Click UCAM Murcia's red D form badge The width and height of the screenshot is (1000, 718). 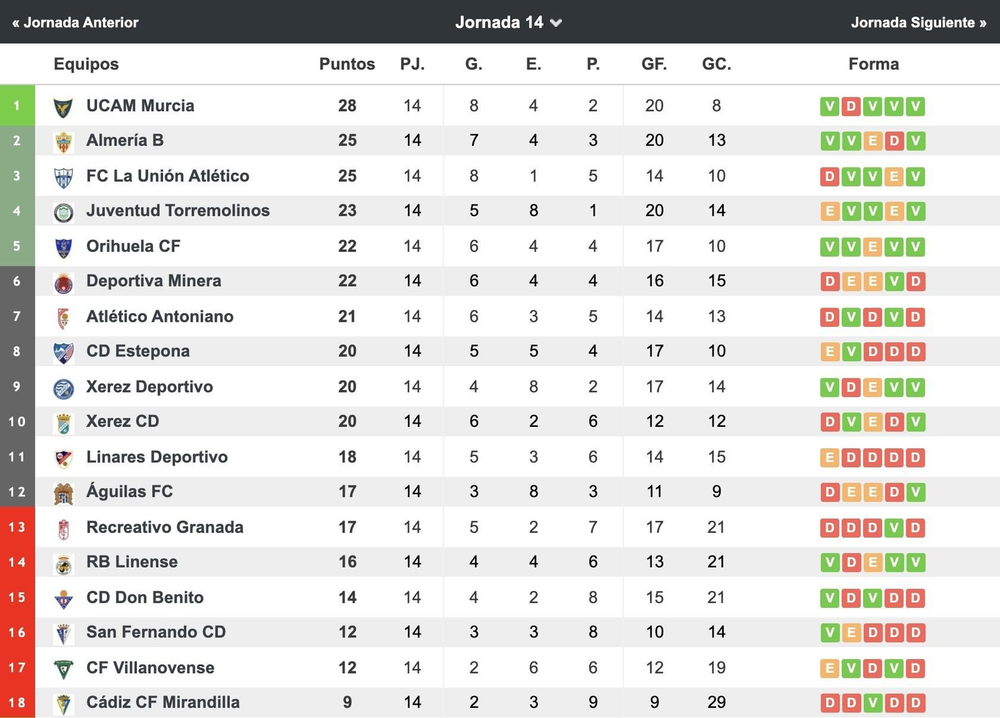(x=850, y=106)
